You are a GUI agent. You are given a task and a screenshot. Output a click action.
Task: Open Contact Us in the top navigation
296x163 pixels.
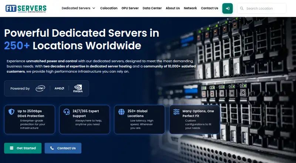click(209, 8)
